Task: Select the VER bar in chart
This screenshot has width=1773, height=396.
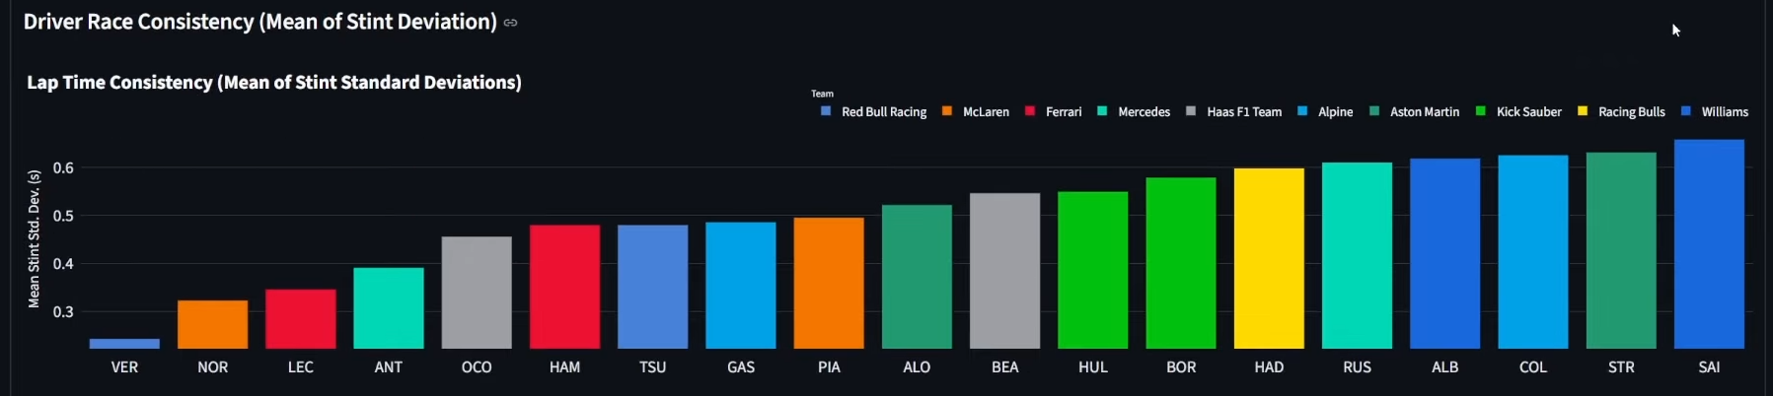Action: [x=124, y=344]
